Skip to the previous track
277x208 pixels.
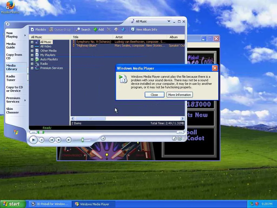click(x=52, y=140)
